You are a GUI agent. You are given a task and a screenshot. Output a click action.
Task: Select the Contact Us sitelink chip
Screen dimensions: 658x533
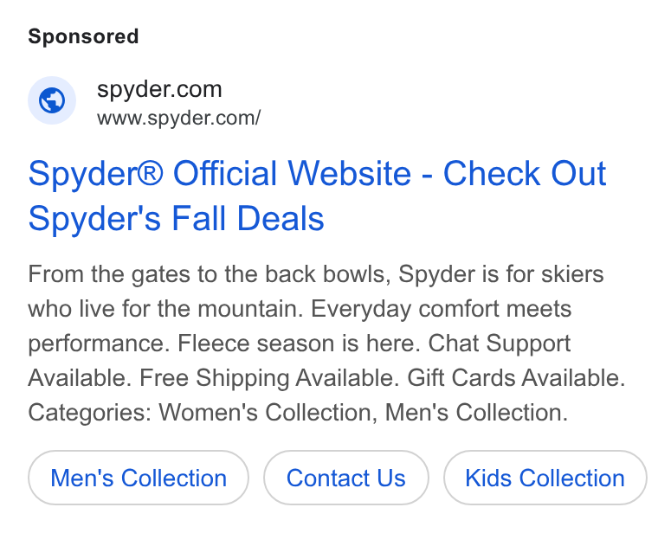[346, 478]
